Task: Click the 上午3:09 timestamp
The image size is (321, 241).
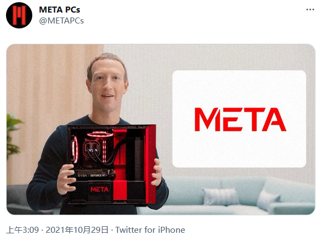Action: [x=22, y=230]
